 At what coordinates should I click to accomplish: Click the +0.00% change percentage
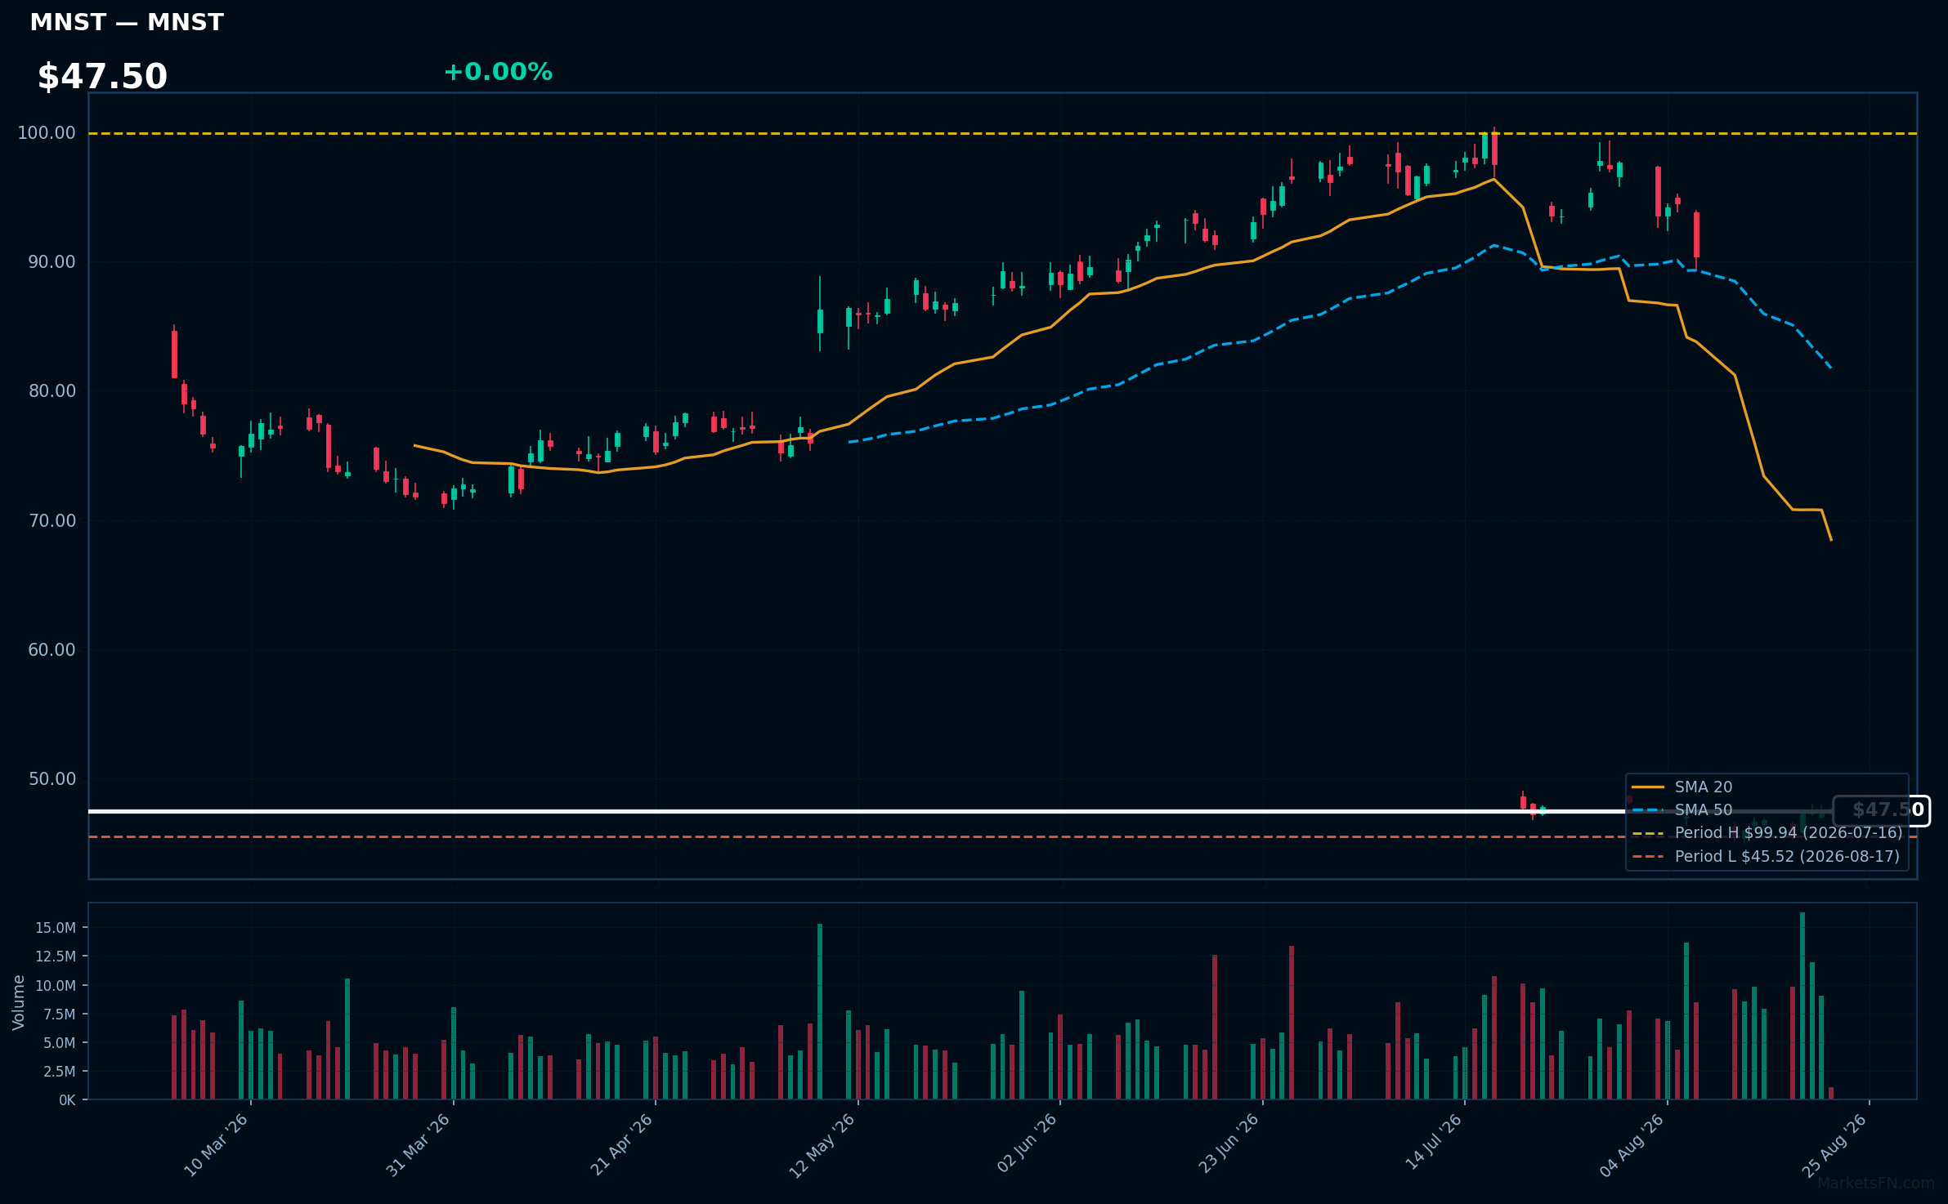point(498,72)
